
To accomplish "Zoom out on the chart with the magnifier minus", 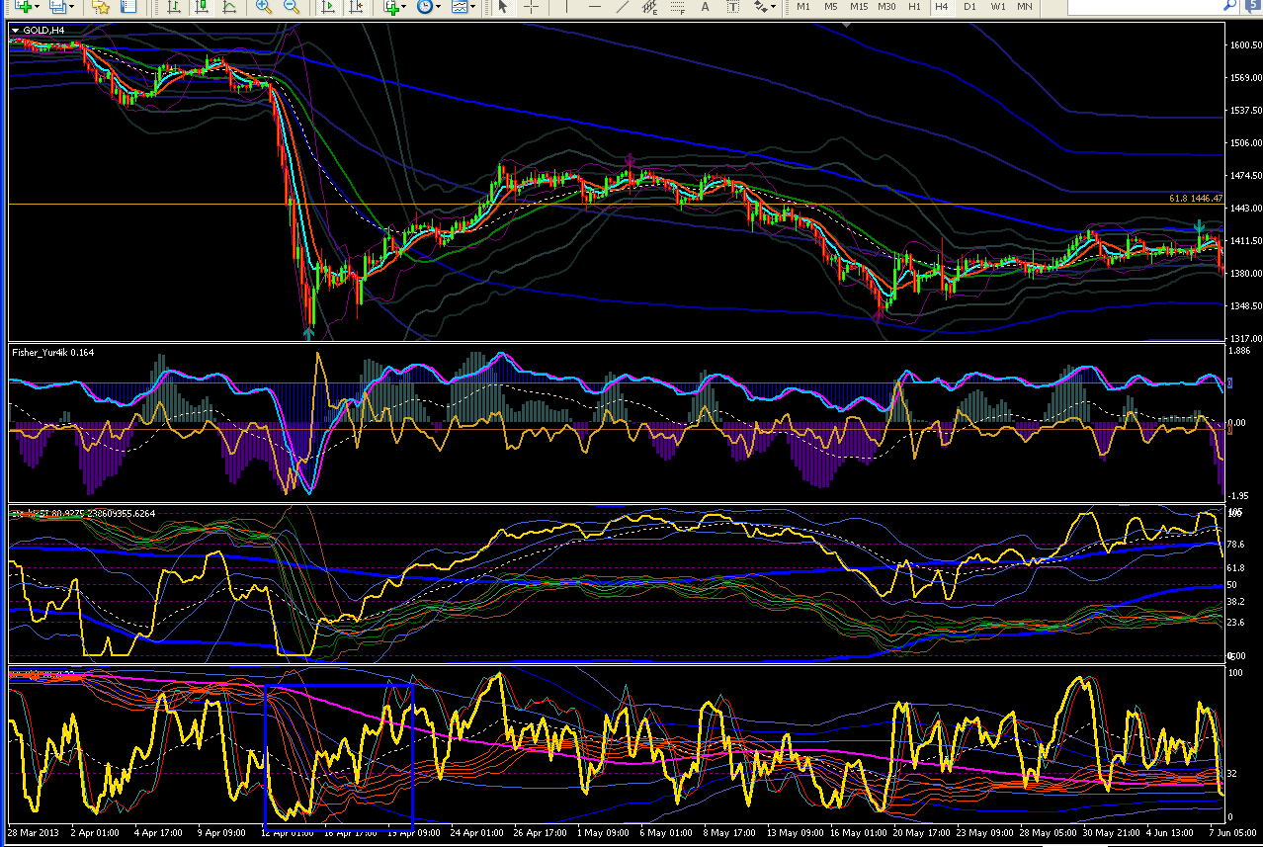I will coord(292,7).
